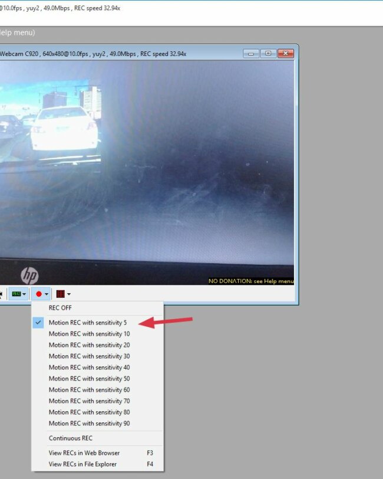Choose Motion REC with sensitivity 80

click(98, 412)
